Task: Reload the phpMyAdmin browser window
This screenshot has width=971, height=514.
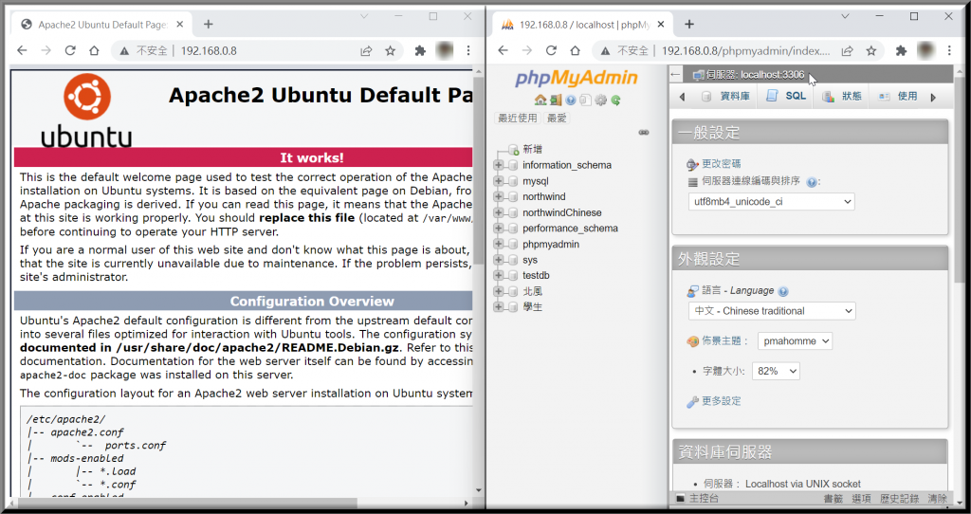Action: click(551, 51)
